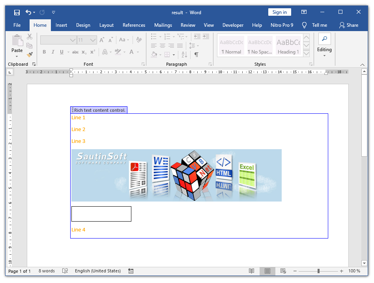Click the zoom slider handle
The image size is (374, 283).
[x=318, y=271]
